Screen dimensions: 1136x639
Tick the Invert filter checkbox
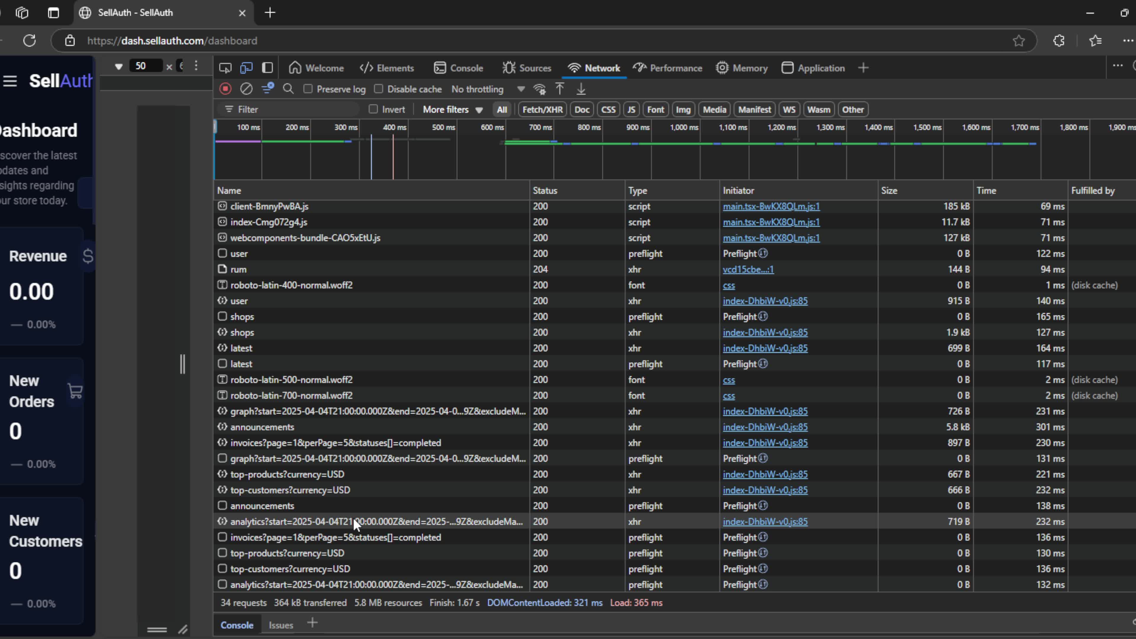coord(373,109)
